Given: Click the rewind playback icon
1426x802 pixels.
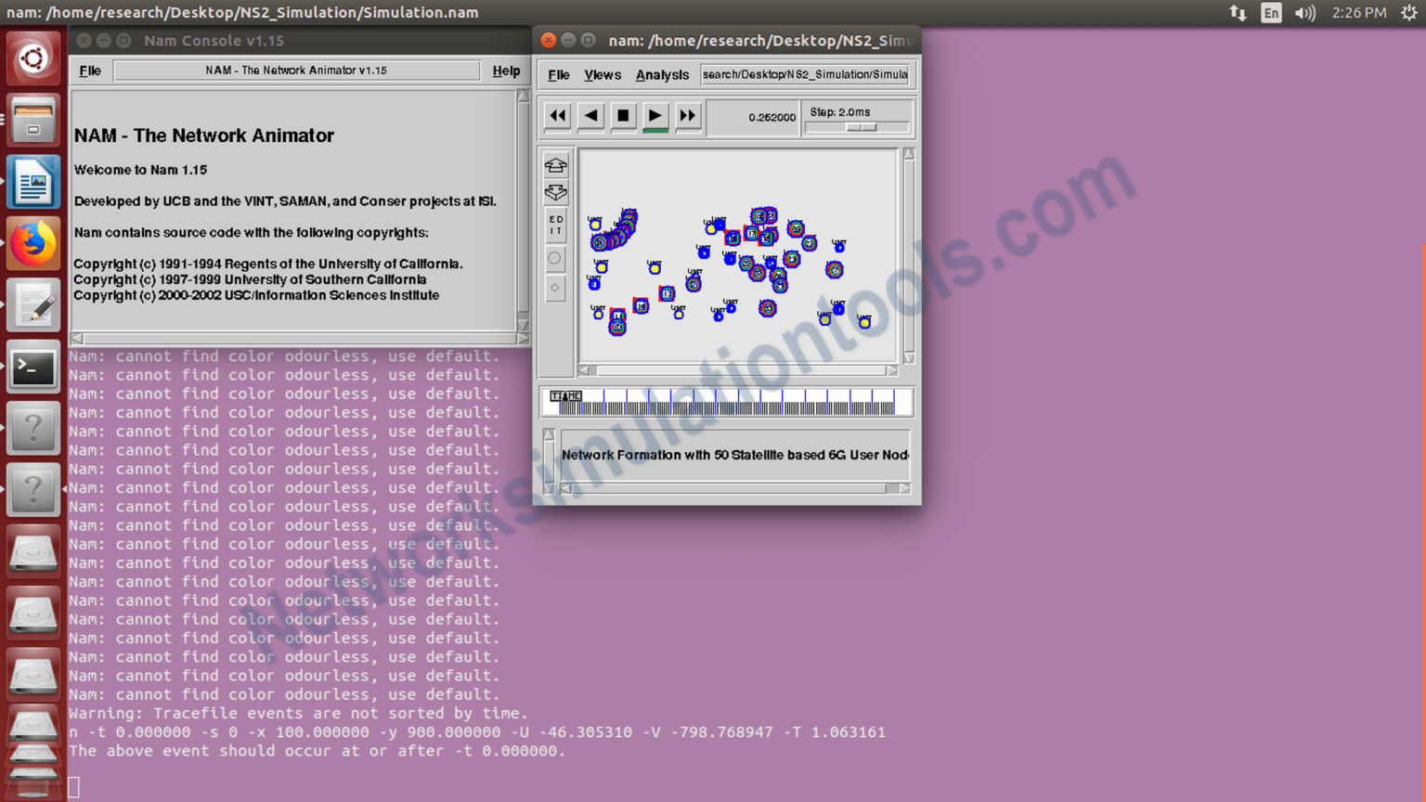Looking at the screenshot, I should coord(557,115).
